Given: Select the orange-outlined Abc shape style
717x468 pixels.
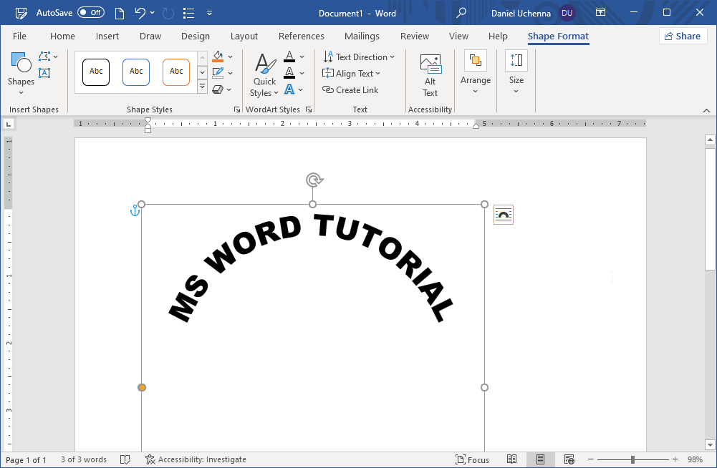Looking at the screenshot, I should point(176,72).
